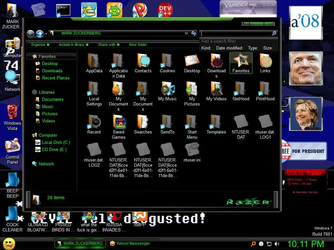
Task: Click the smiley Start button
Action: click(9, 243)
